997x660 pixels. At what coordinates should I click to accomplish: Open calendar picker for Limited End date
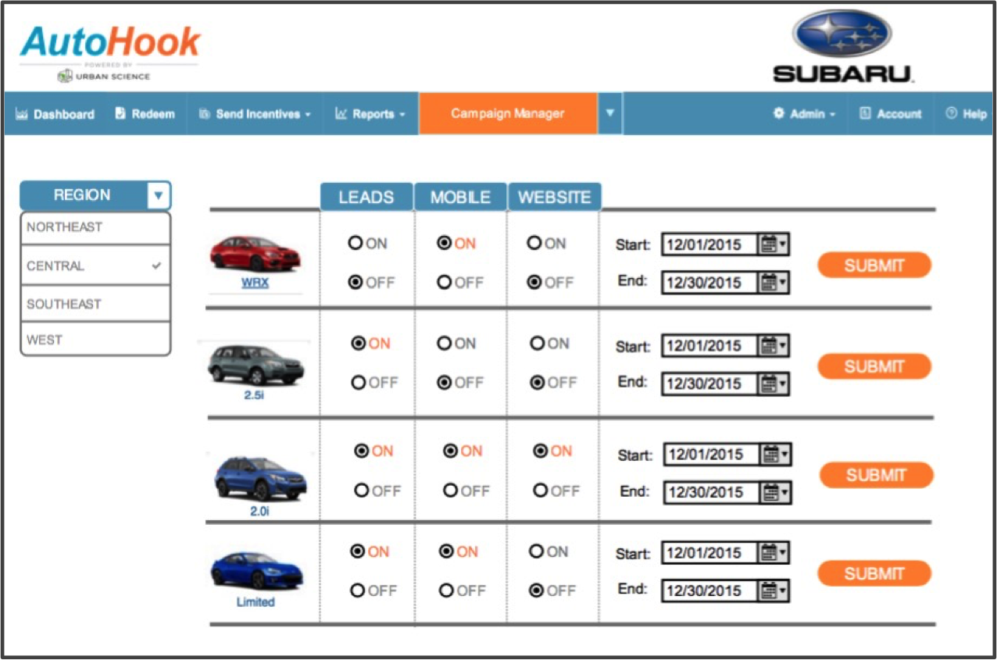point(774,590)
